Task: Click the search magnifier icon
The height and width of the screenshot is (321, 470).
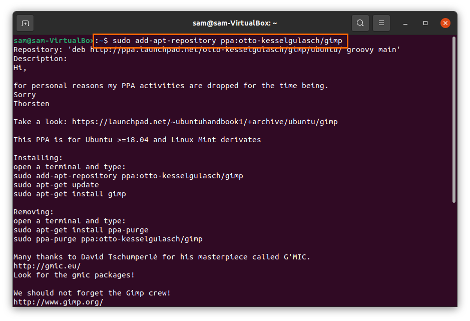Action: [x=360, y=23]
